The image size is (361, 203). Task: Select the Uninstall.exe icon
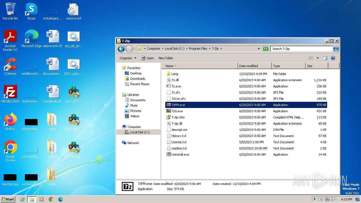tap(169, 155)
